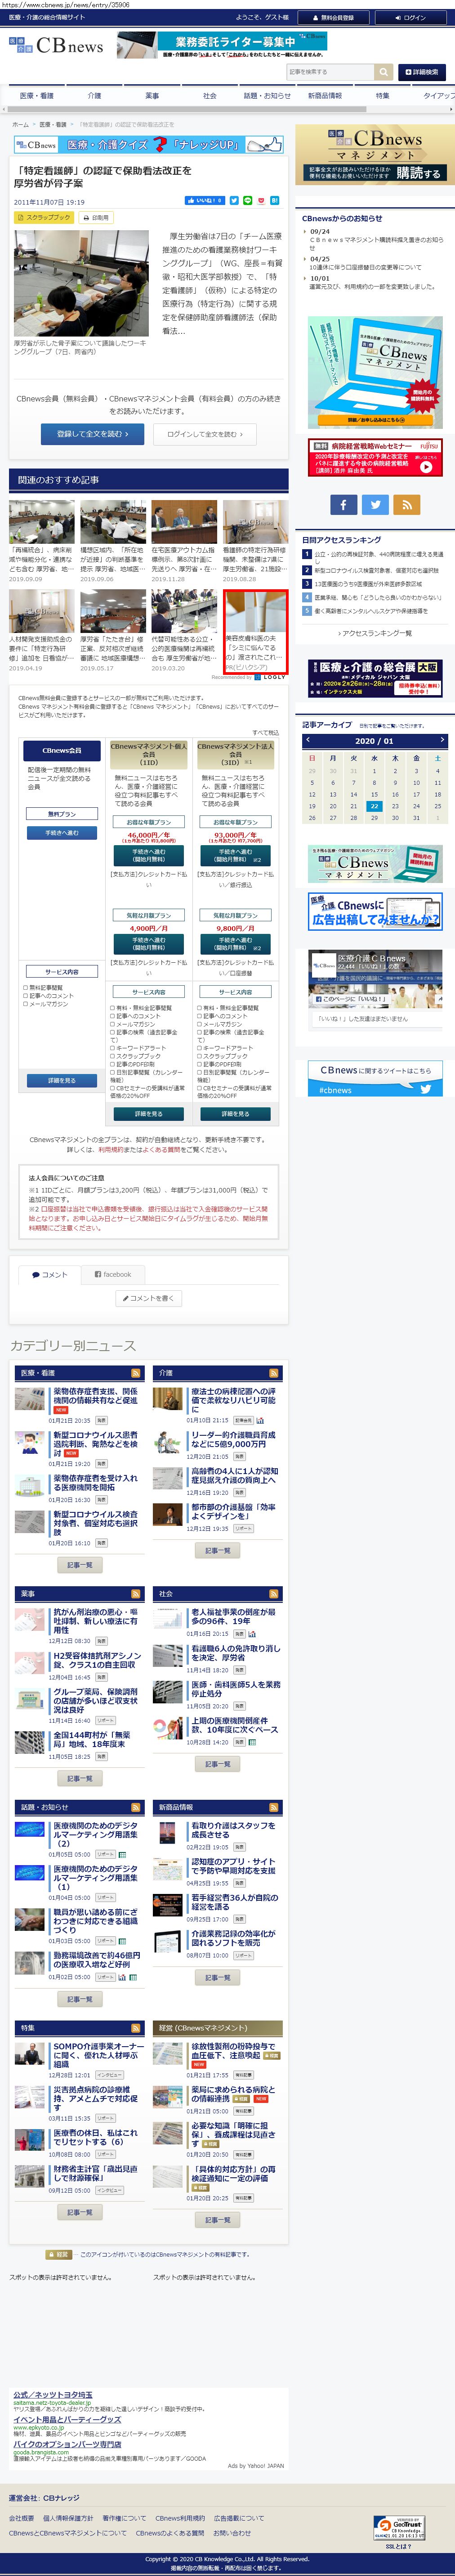The width and height of the screenshot is (455, 2576).
Task: Click the search magnifier button in header
Action: pos(383,72)
